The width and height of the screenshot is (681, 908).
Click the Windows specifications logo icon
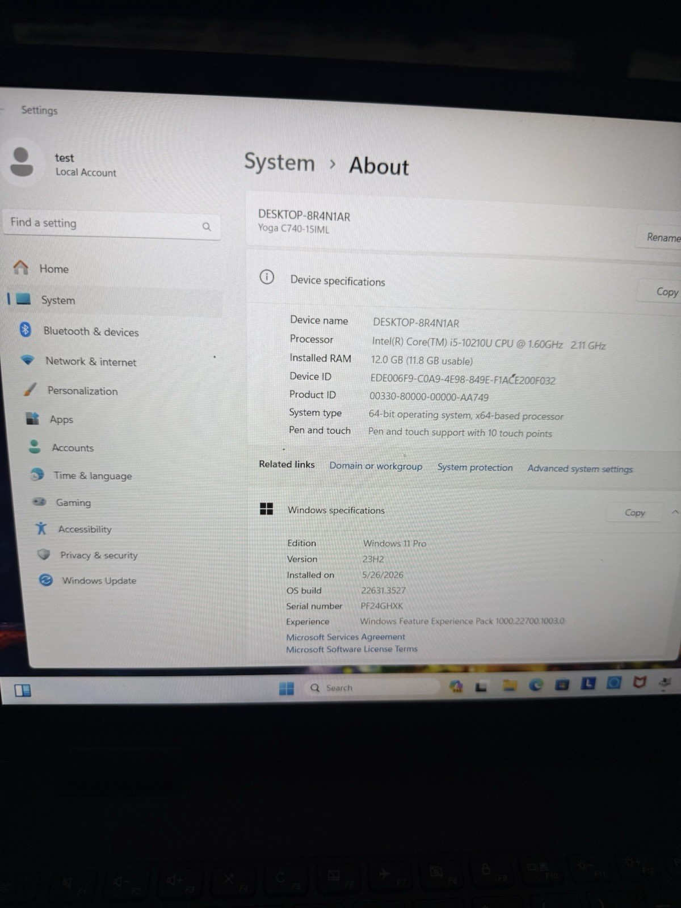point(266,508)
